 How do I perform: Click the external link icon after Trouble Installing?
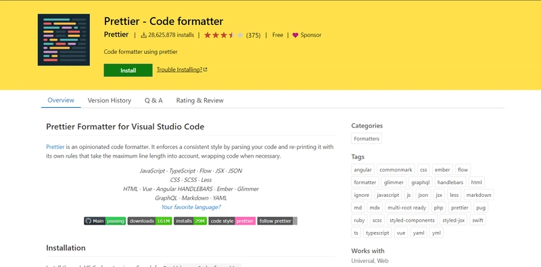click(x=206, y=69)
